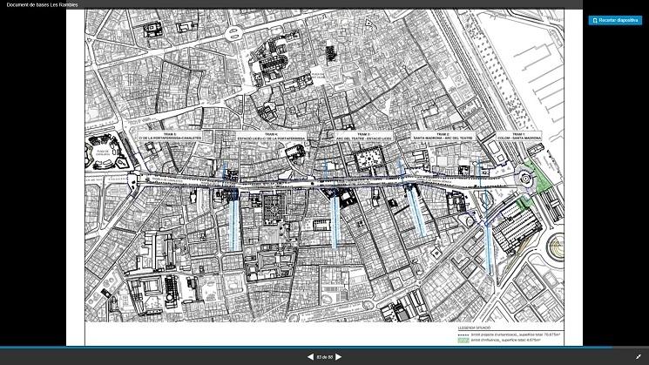Go to the previous slide arrow
The height and width of the screenshot is (365, 649).
coord(309,356)
